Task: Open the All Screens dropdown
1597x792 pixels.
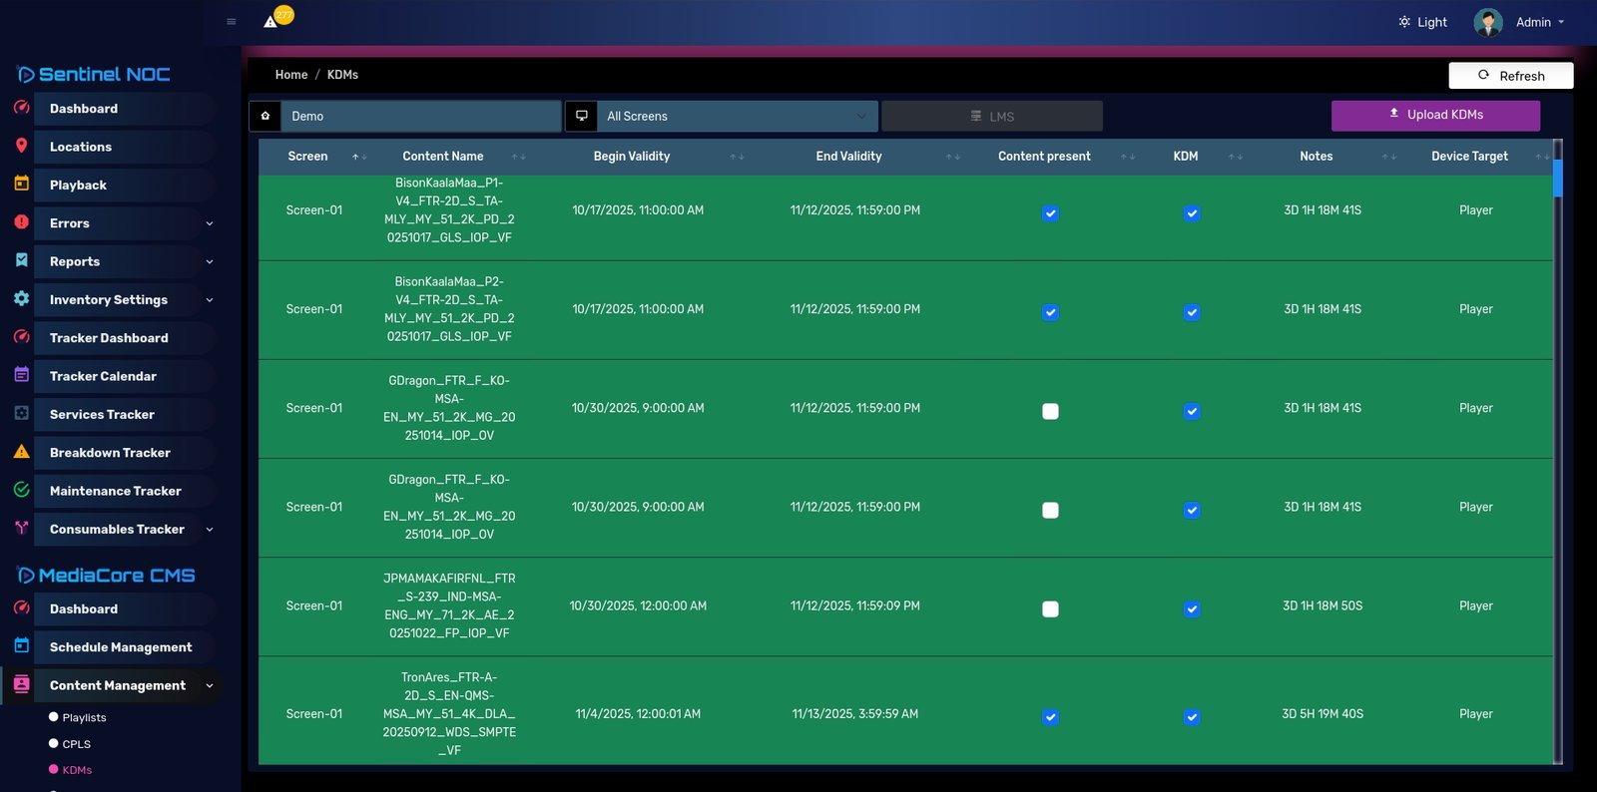Action: click(736, 117)
